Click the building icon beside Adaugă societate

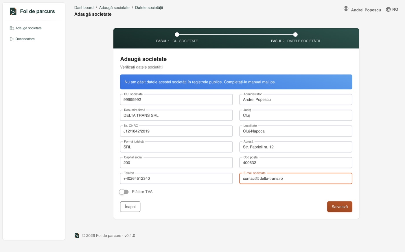click(12, 28)
